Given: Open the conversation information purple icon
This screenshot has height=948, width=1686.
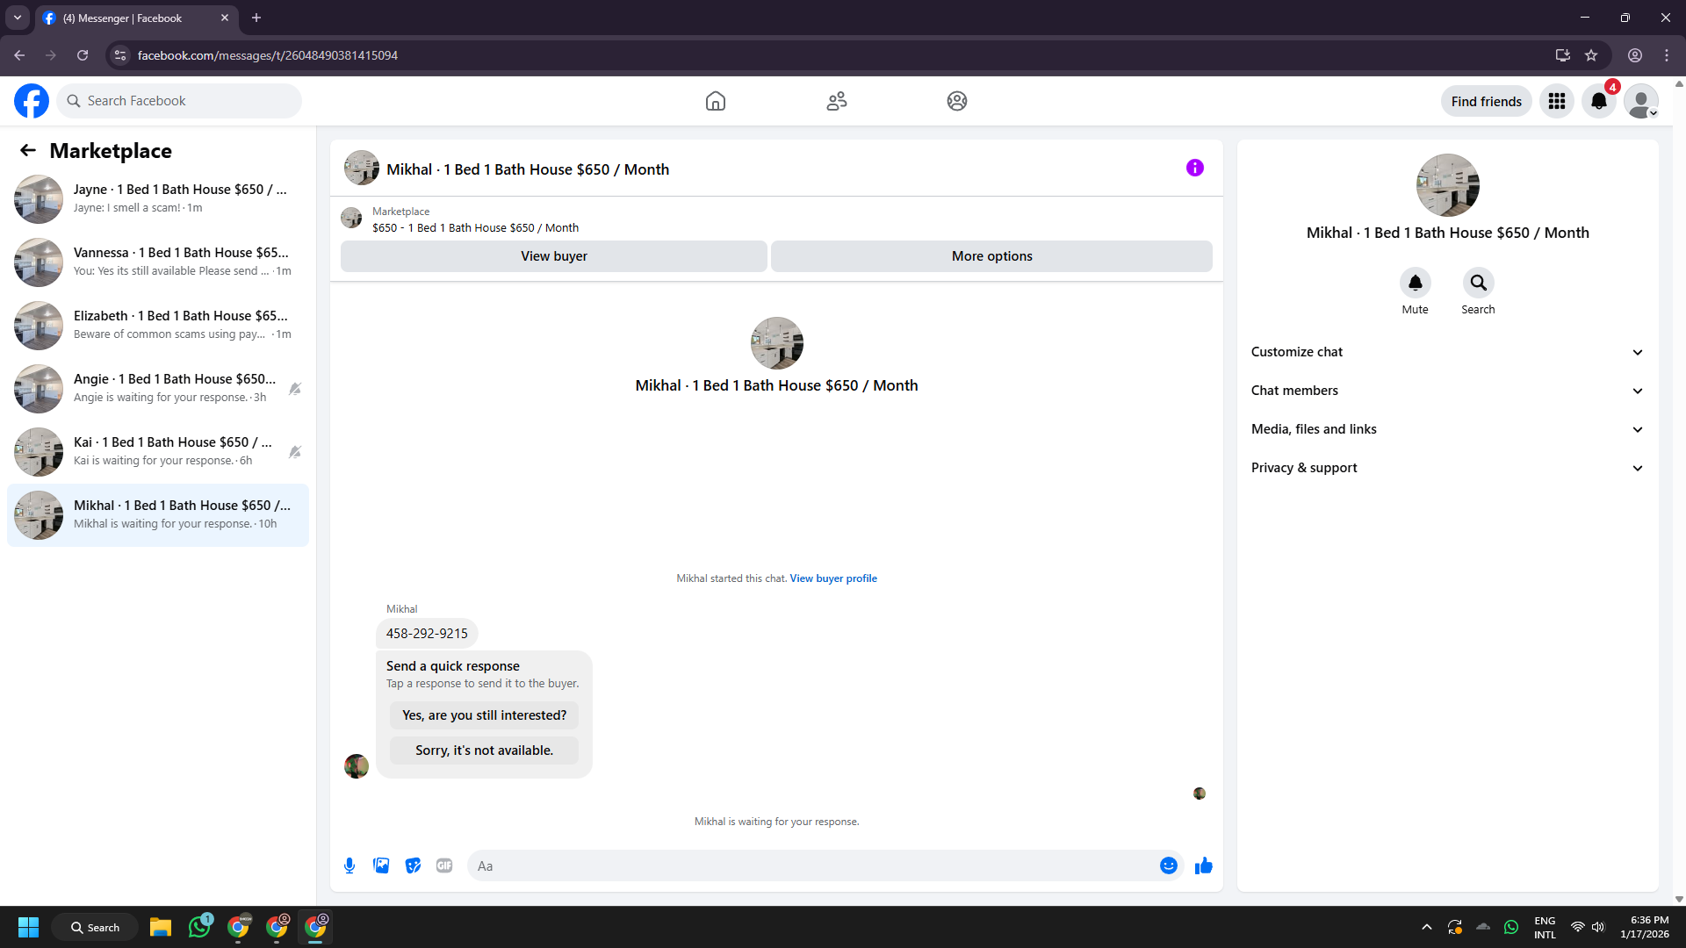Looking at the screenshot, I should (1194, 168).
